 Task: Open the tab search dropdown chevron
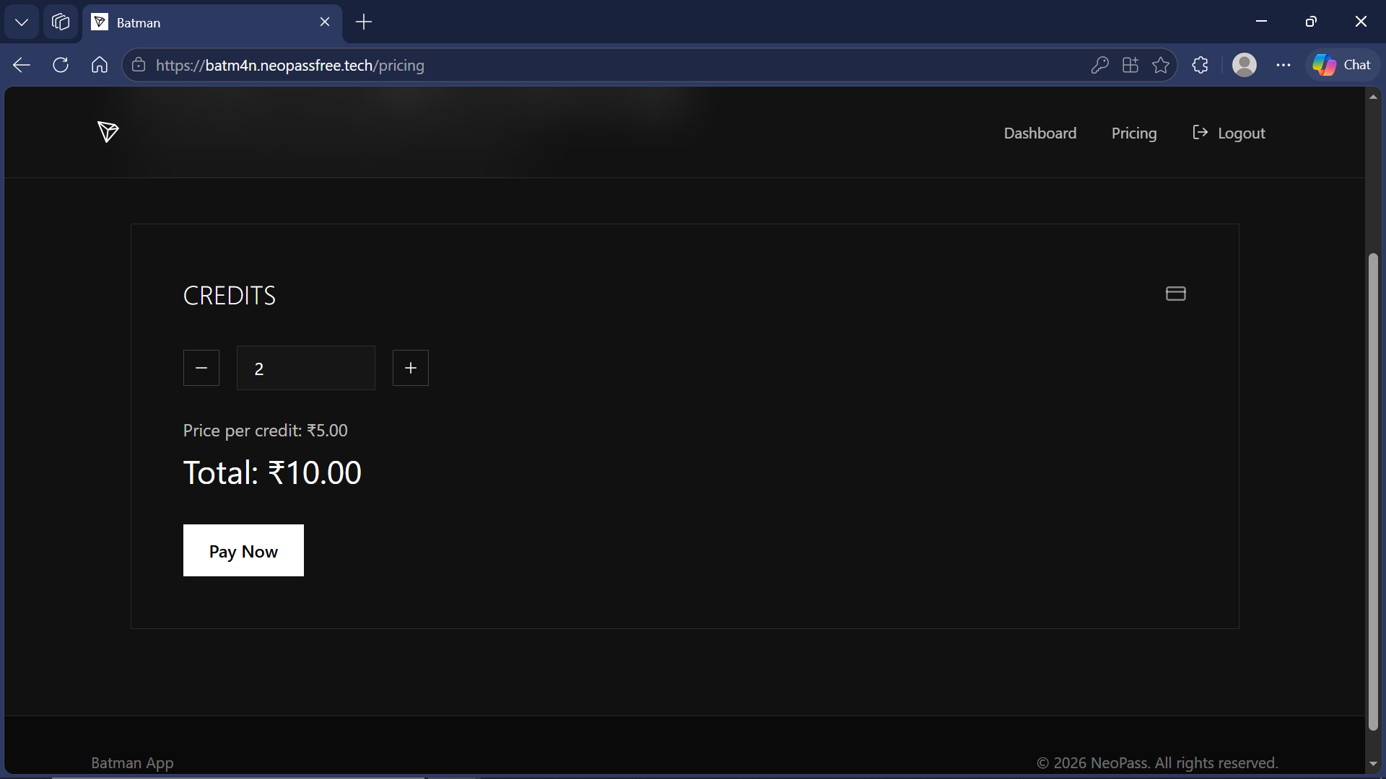(x=21, y=22)
